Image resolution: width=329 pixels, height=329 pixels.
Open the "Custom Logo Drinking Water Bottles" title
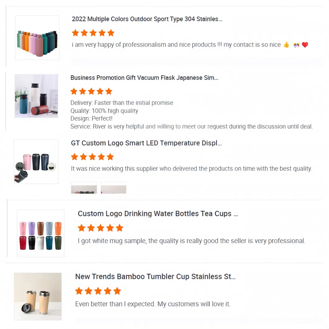pyautogui.click(x=158, y=214)
